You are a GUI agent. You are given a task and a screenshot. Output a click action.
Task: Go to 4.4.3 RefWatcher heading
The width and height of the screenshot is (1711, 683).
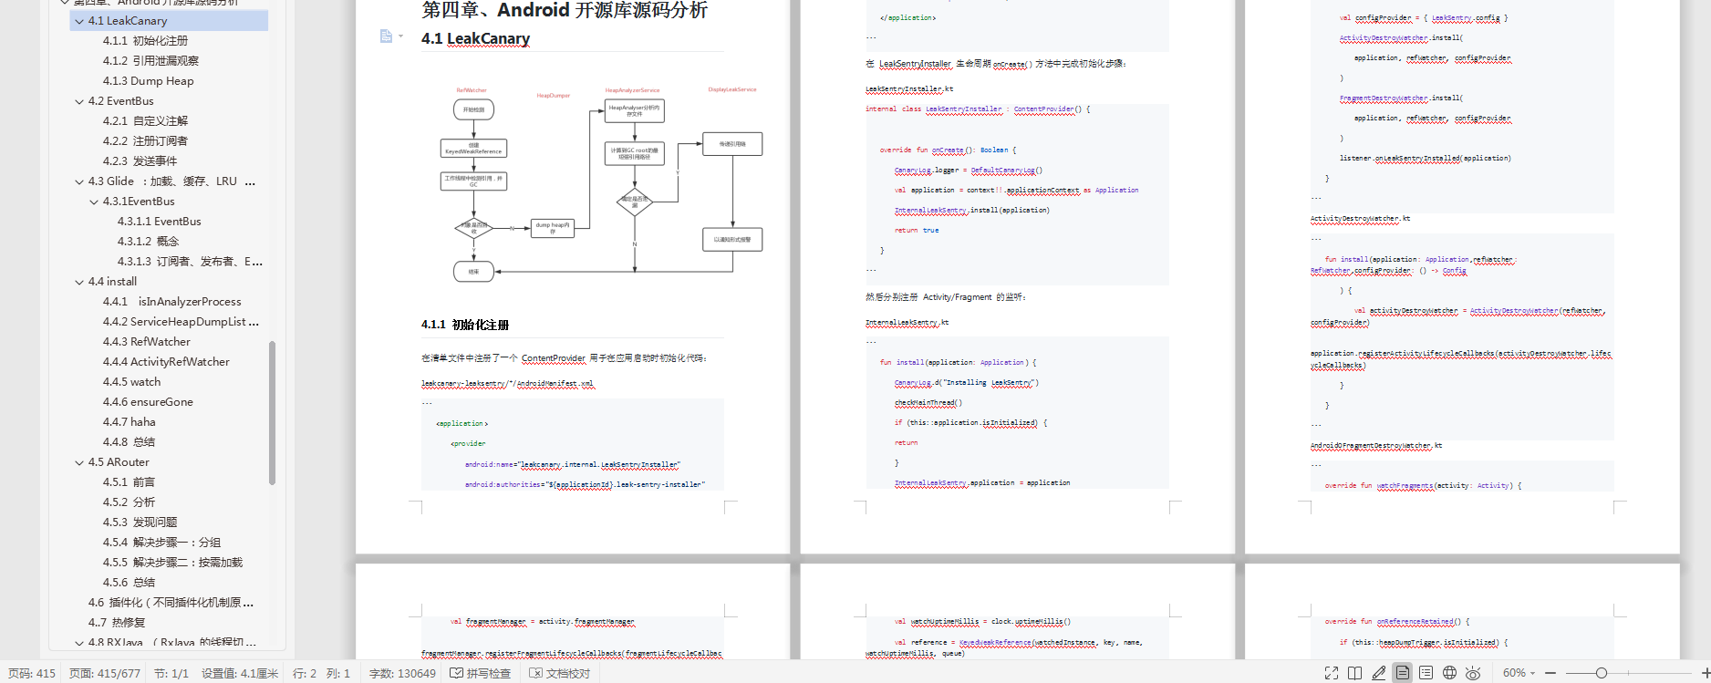(146, 341)
